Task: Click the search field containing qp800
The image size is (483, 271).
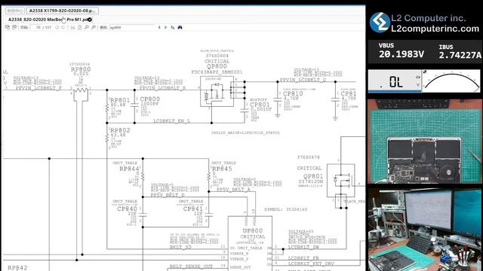Action: point(132,27)
